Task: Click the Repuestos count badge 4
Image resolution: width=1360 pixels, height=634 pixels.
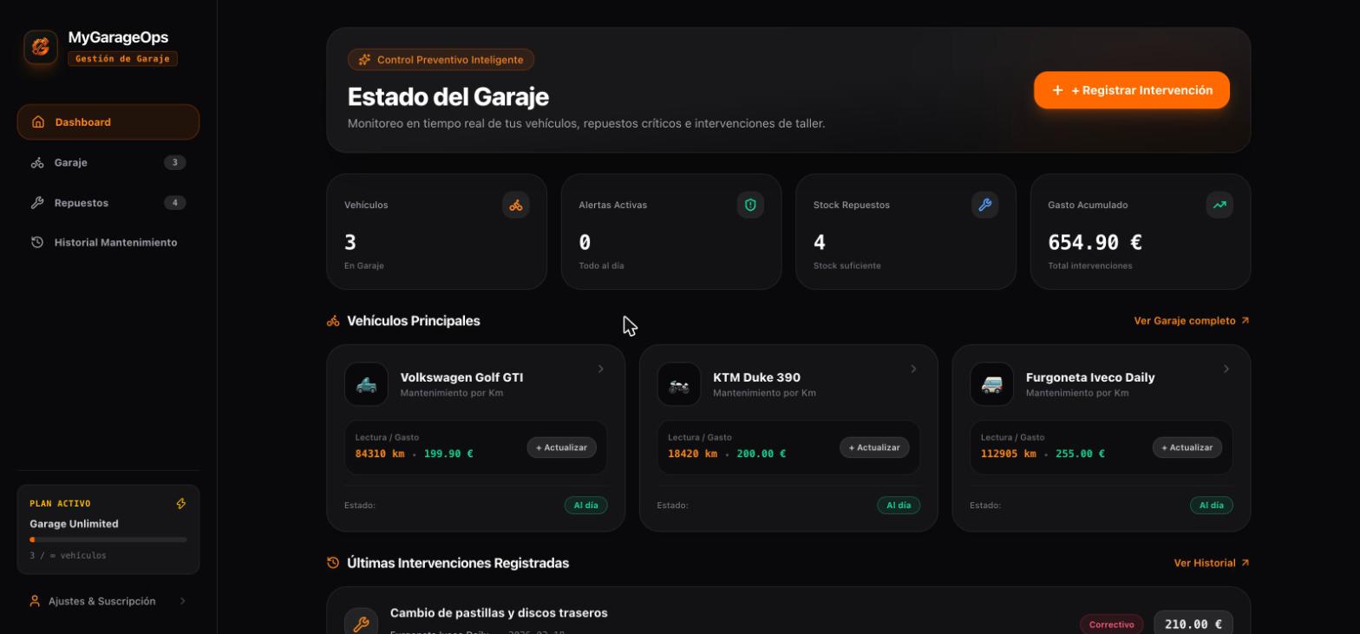Action: tap(175, 203)
